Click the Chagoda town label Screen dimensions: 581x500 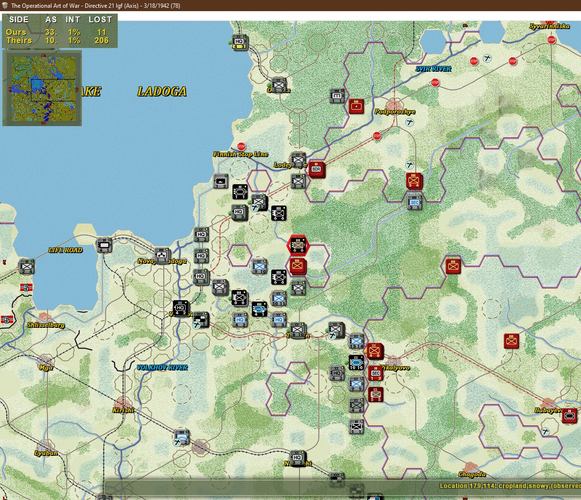[x=472, y=474]
